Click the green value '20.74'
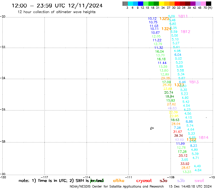The height and width of the screenshot is (189, 215). 169,92
